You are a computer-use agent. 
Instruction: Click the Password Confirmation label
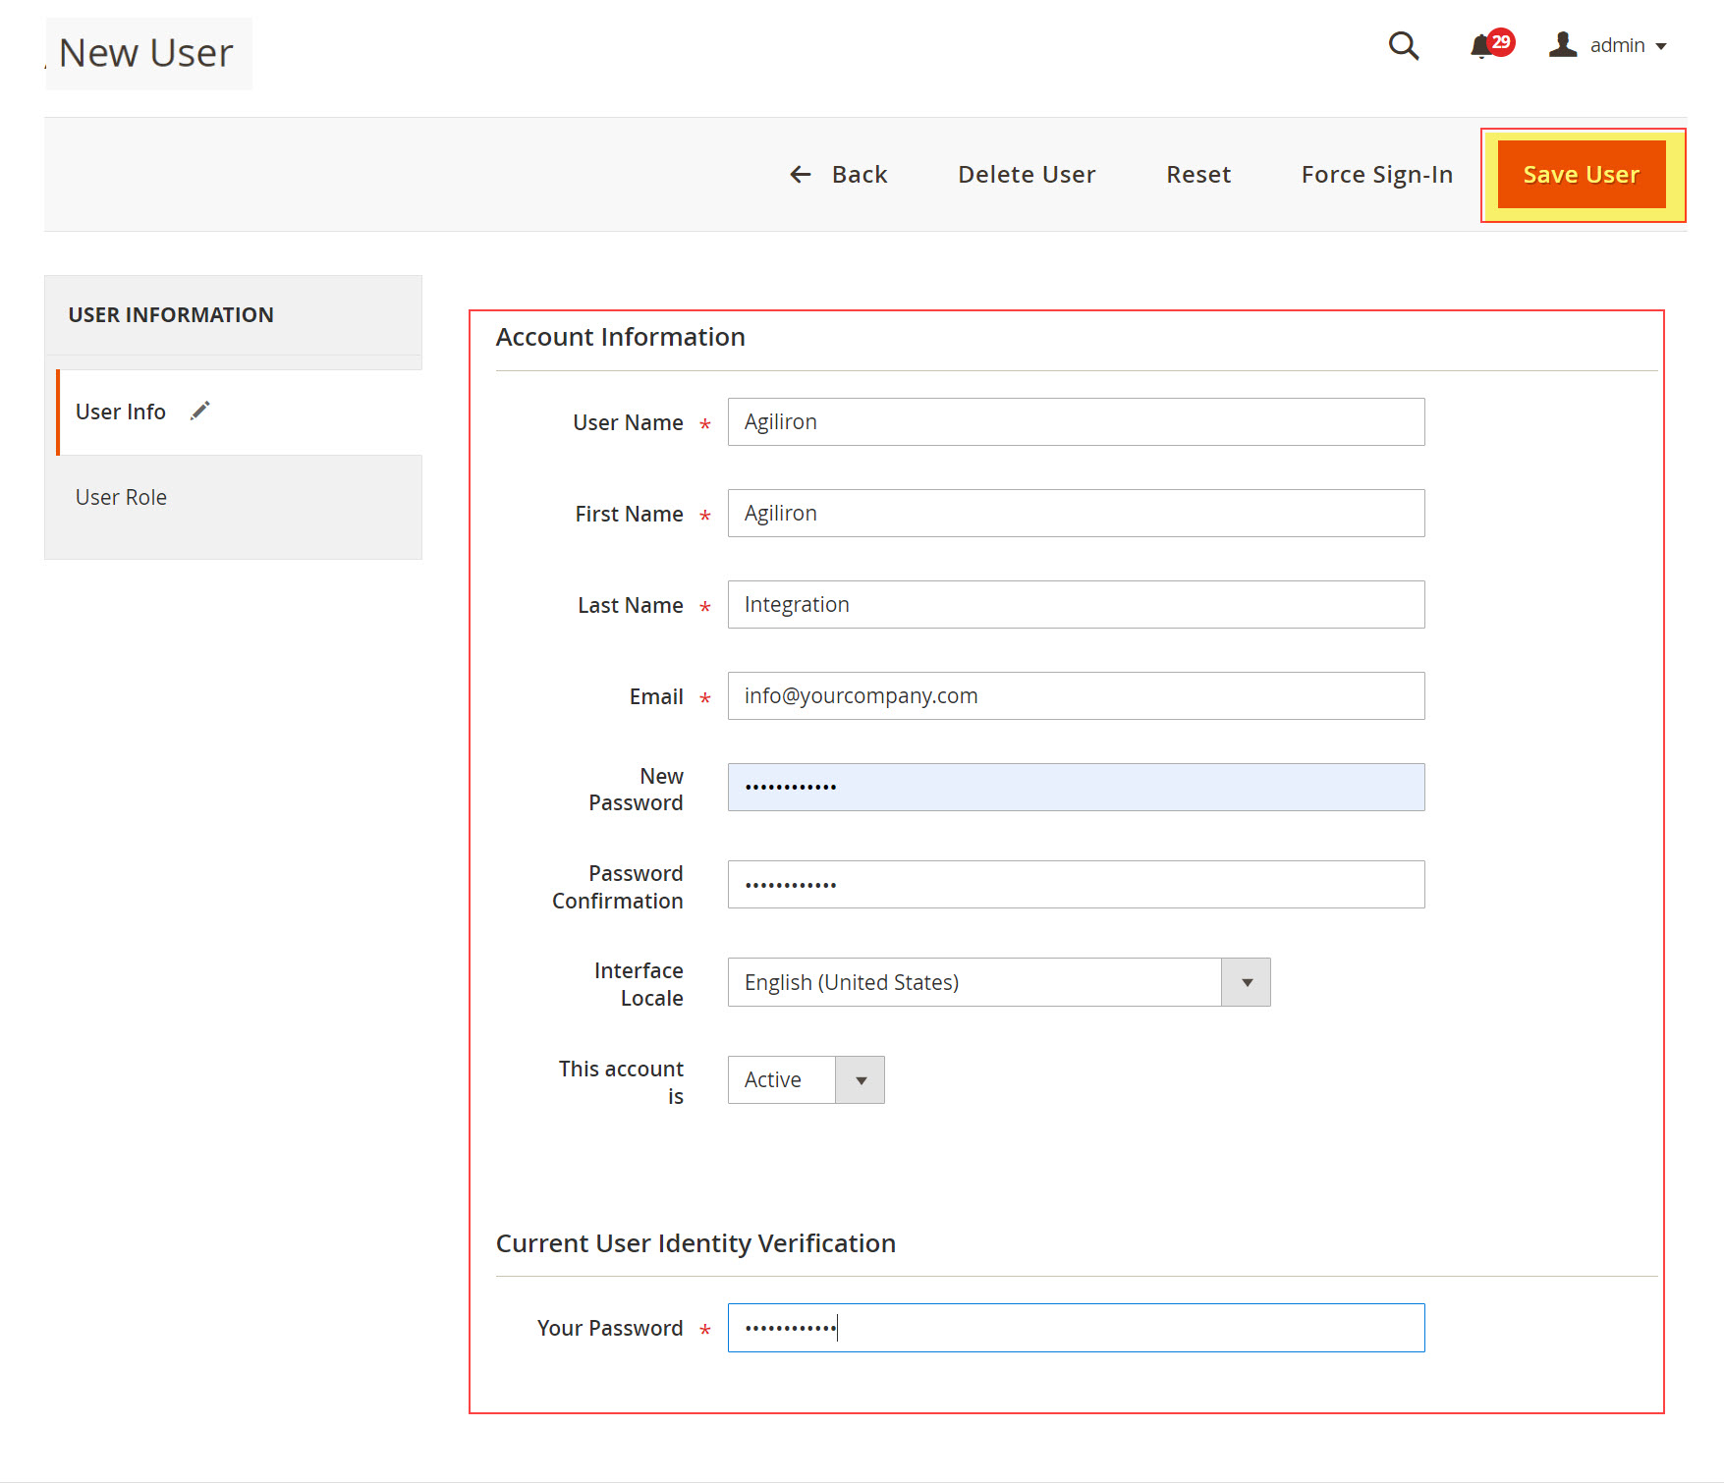pos(617,887)
